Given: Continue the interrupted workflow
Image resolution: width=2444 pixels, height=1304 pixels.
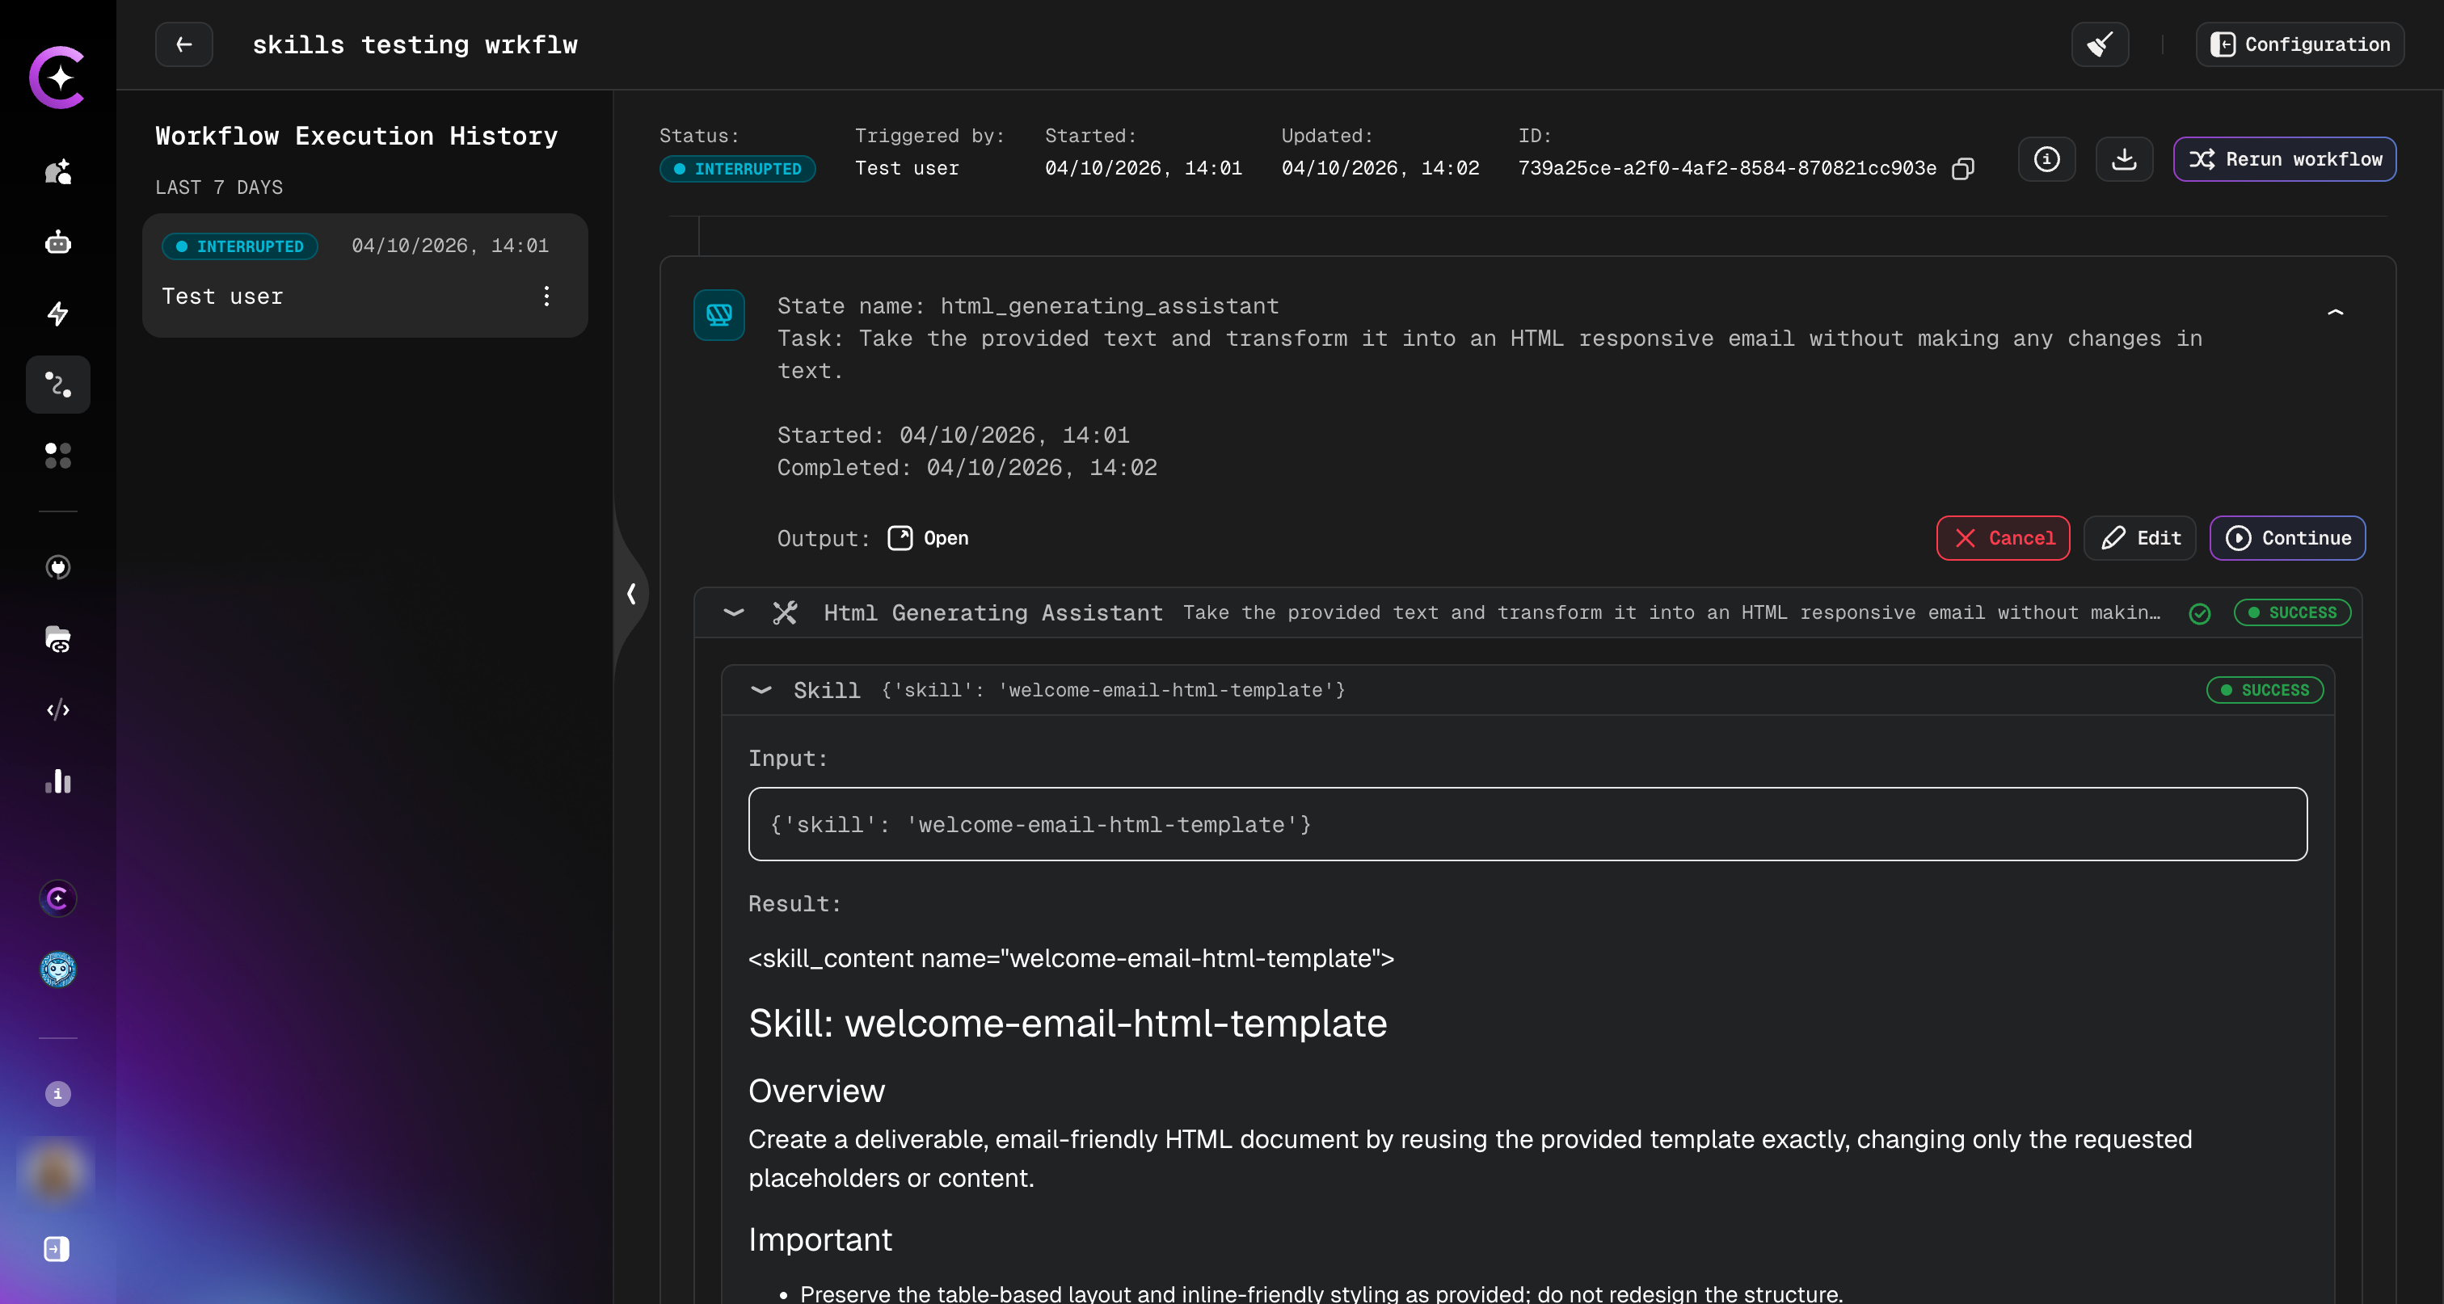Looking at the screenshot, I should click(x=2287, y=538).
